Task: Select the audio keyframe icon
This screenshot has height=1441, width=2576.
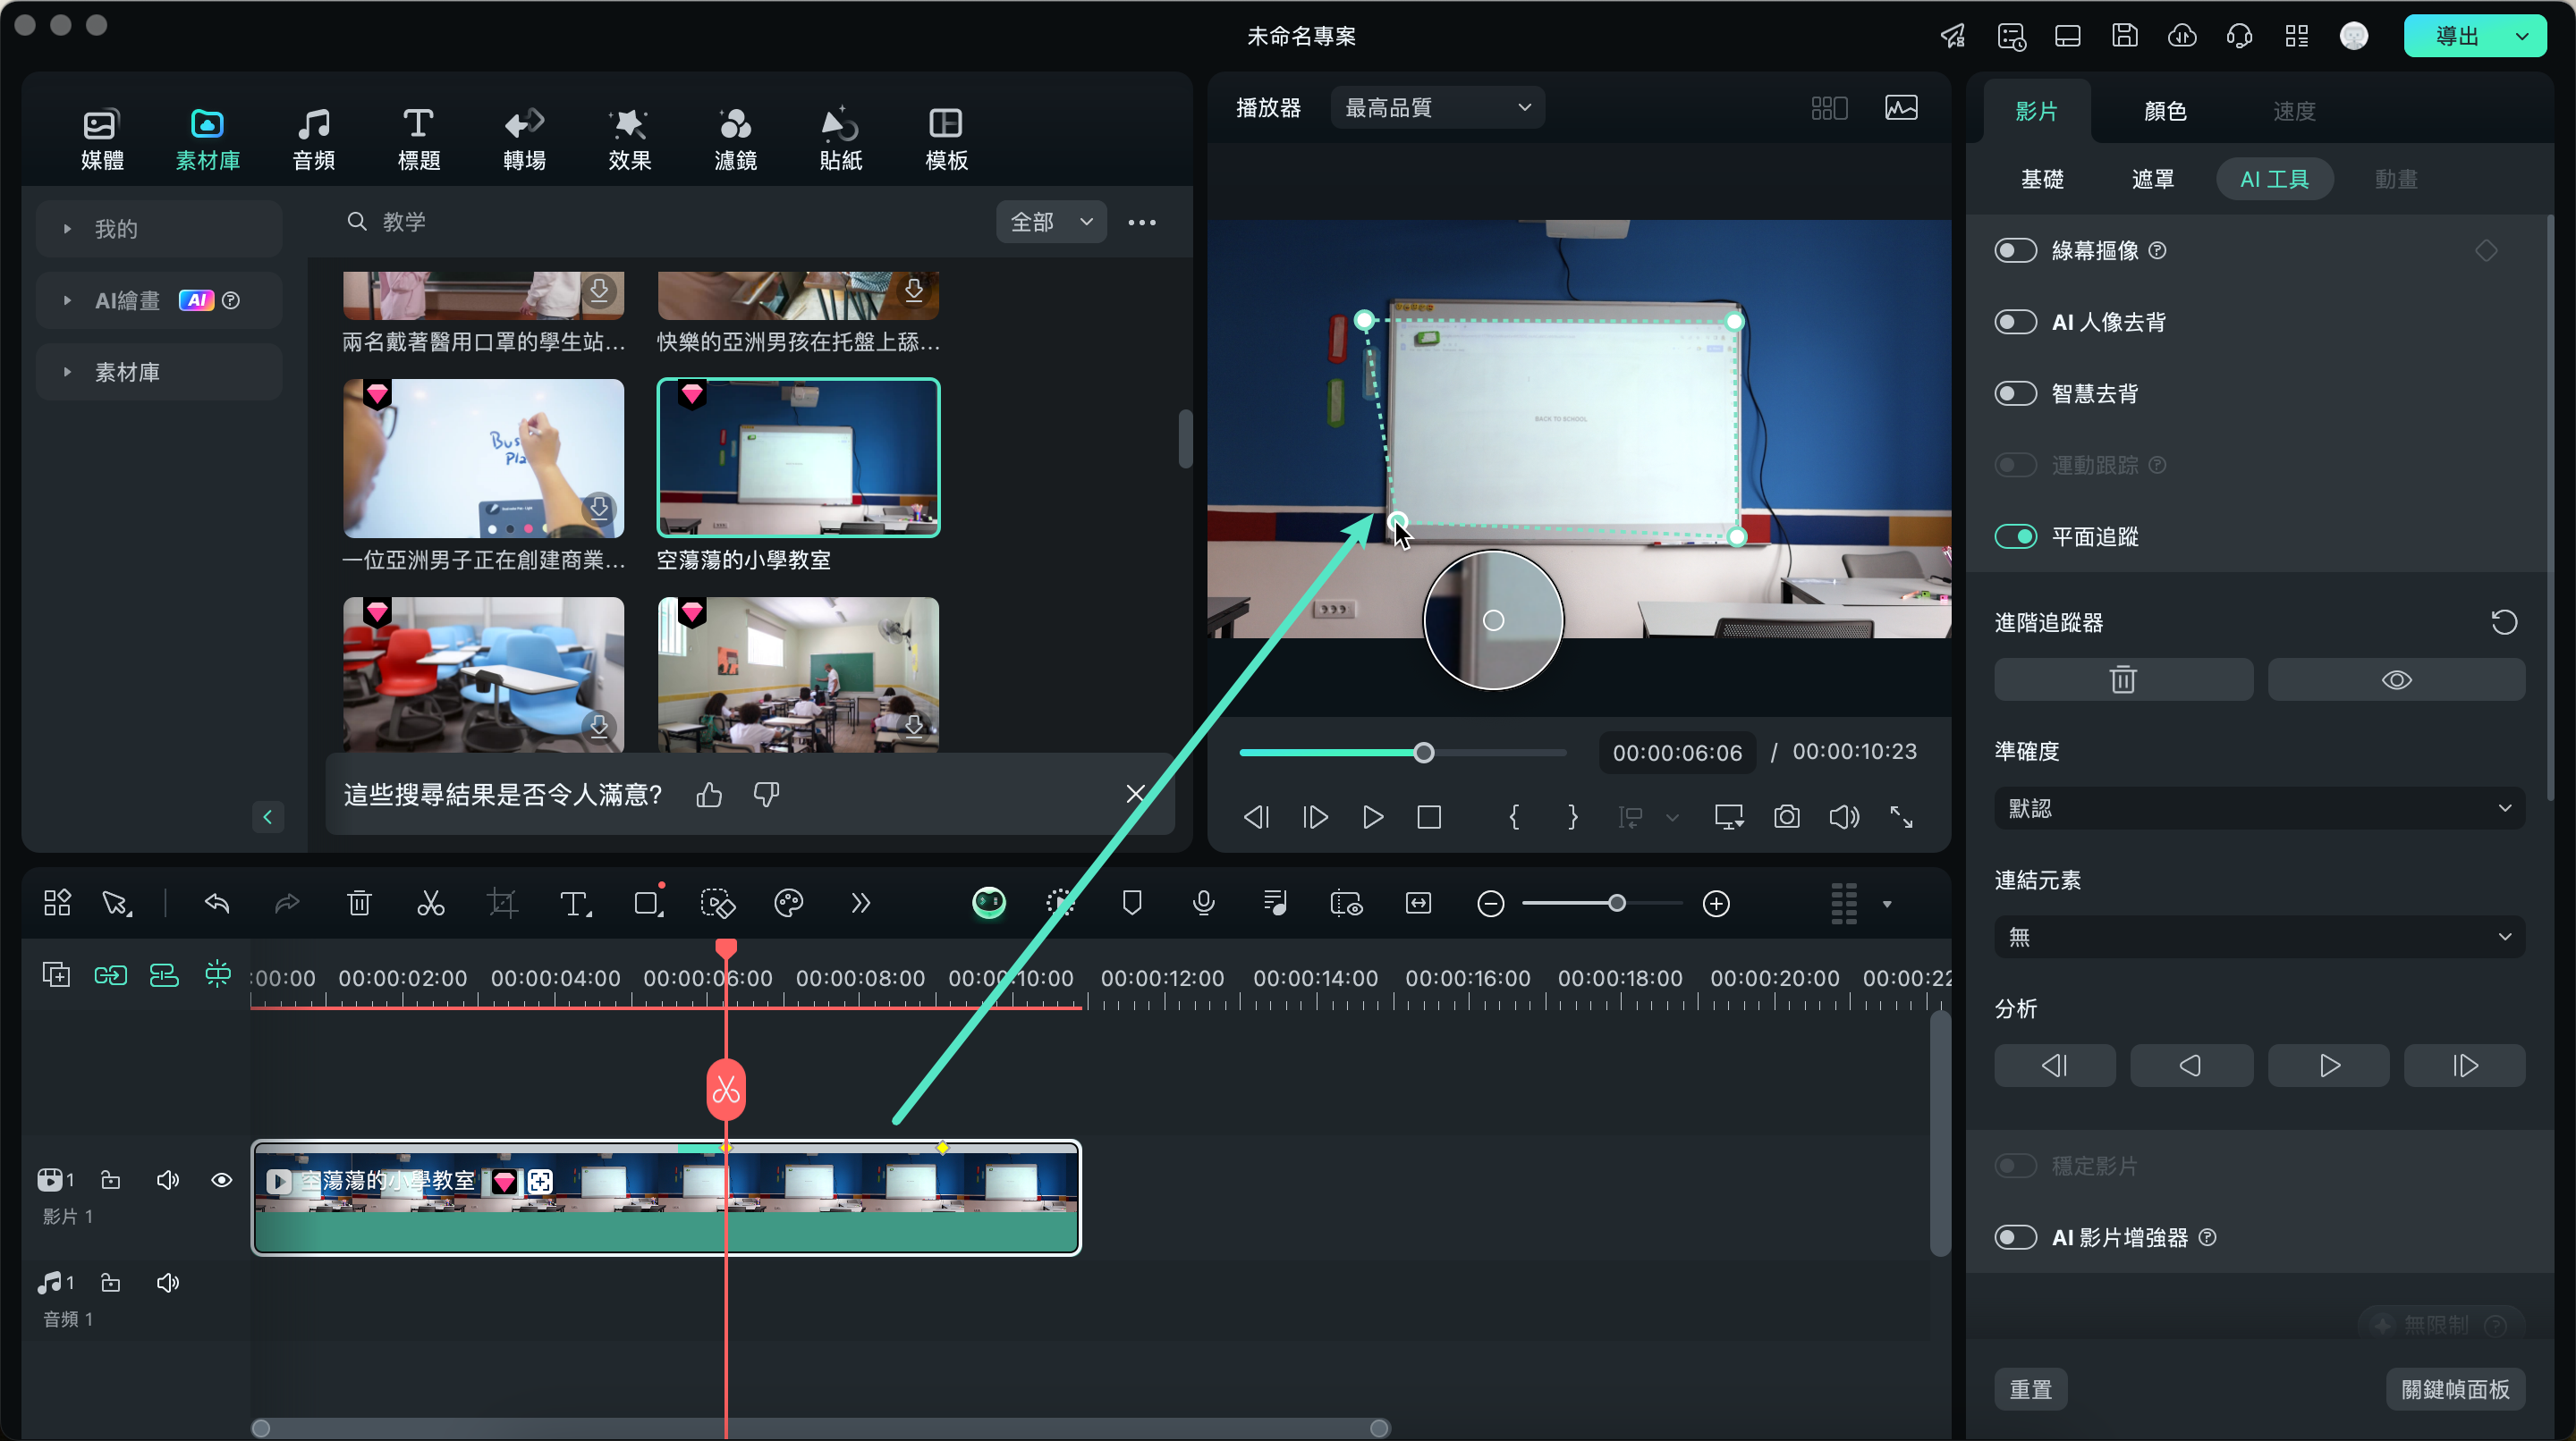Action: [1274, 904]
